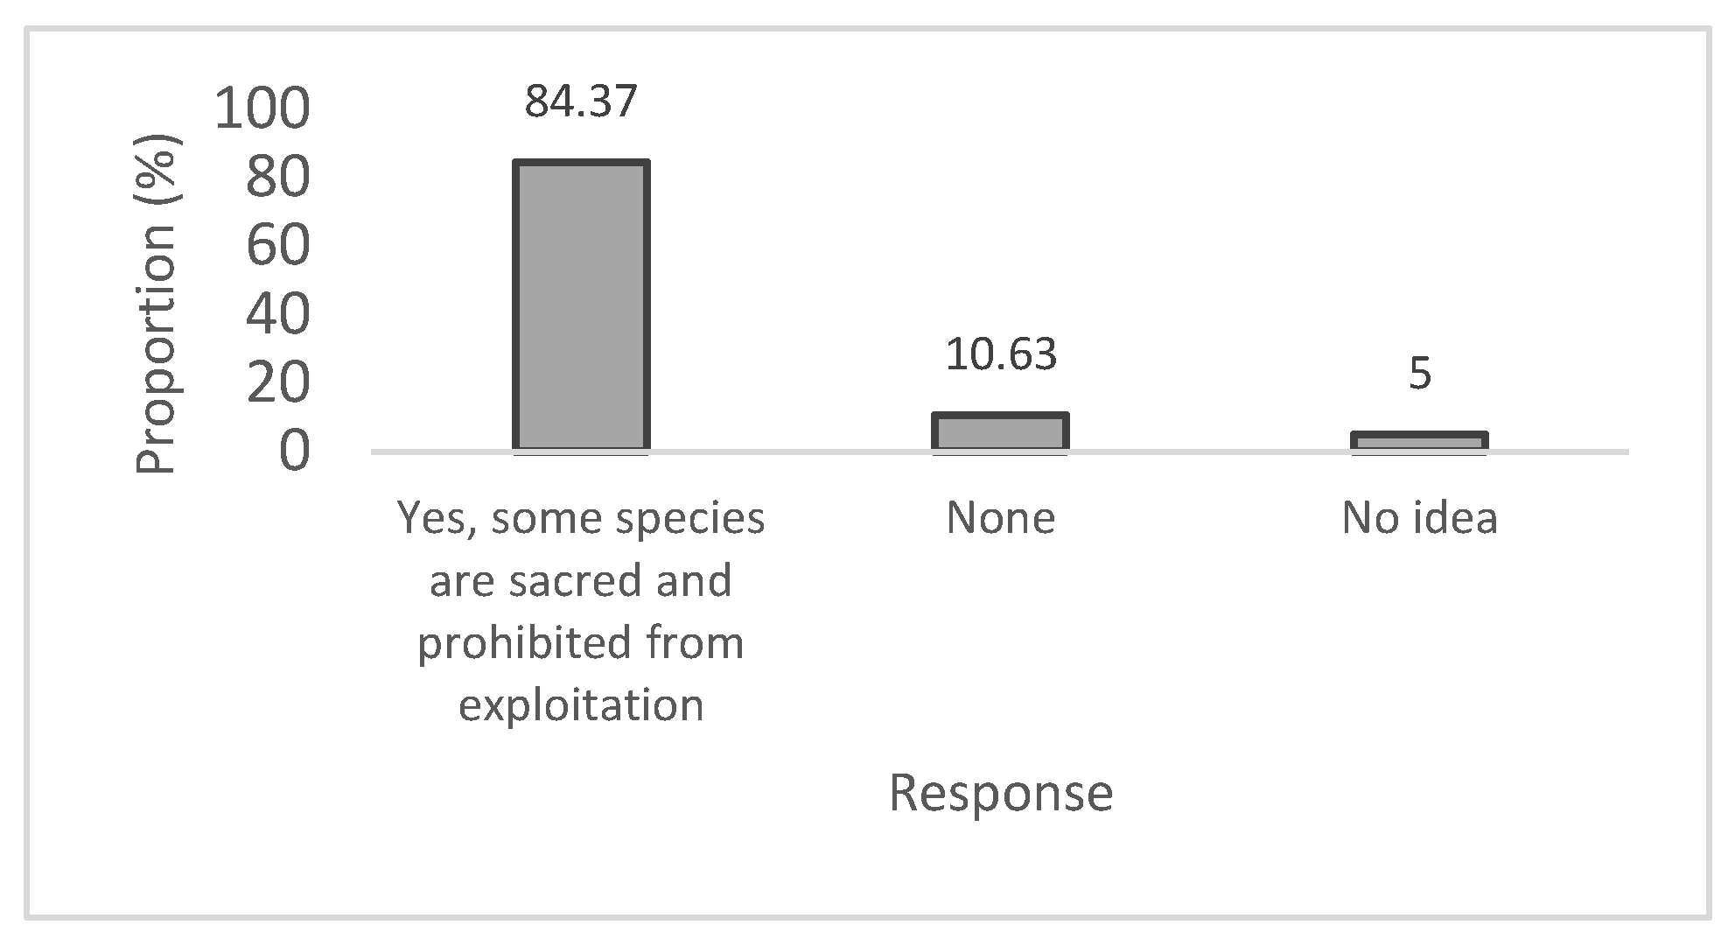Viewport: 1728px width, 939px height.
Task: Click the 60 tick on the vertical axis
Action: click(278, 246)
